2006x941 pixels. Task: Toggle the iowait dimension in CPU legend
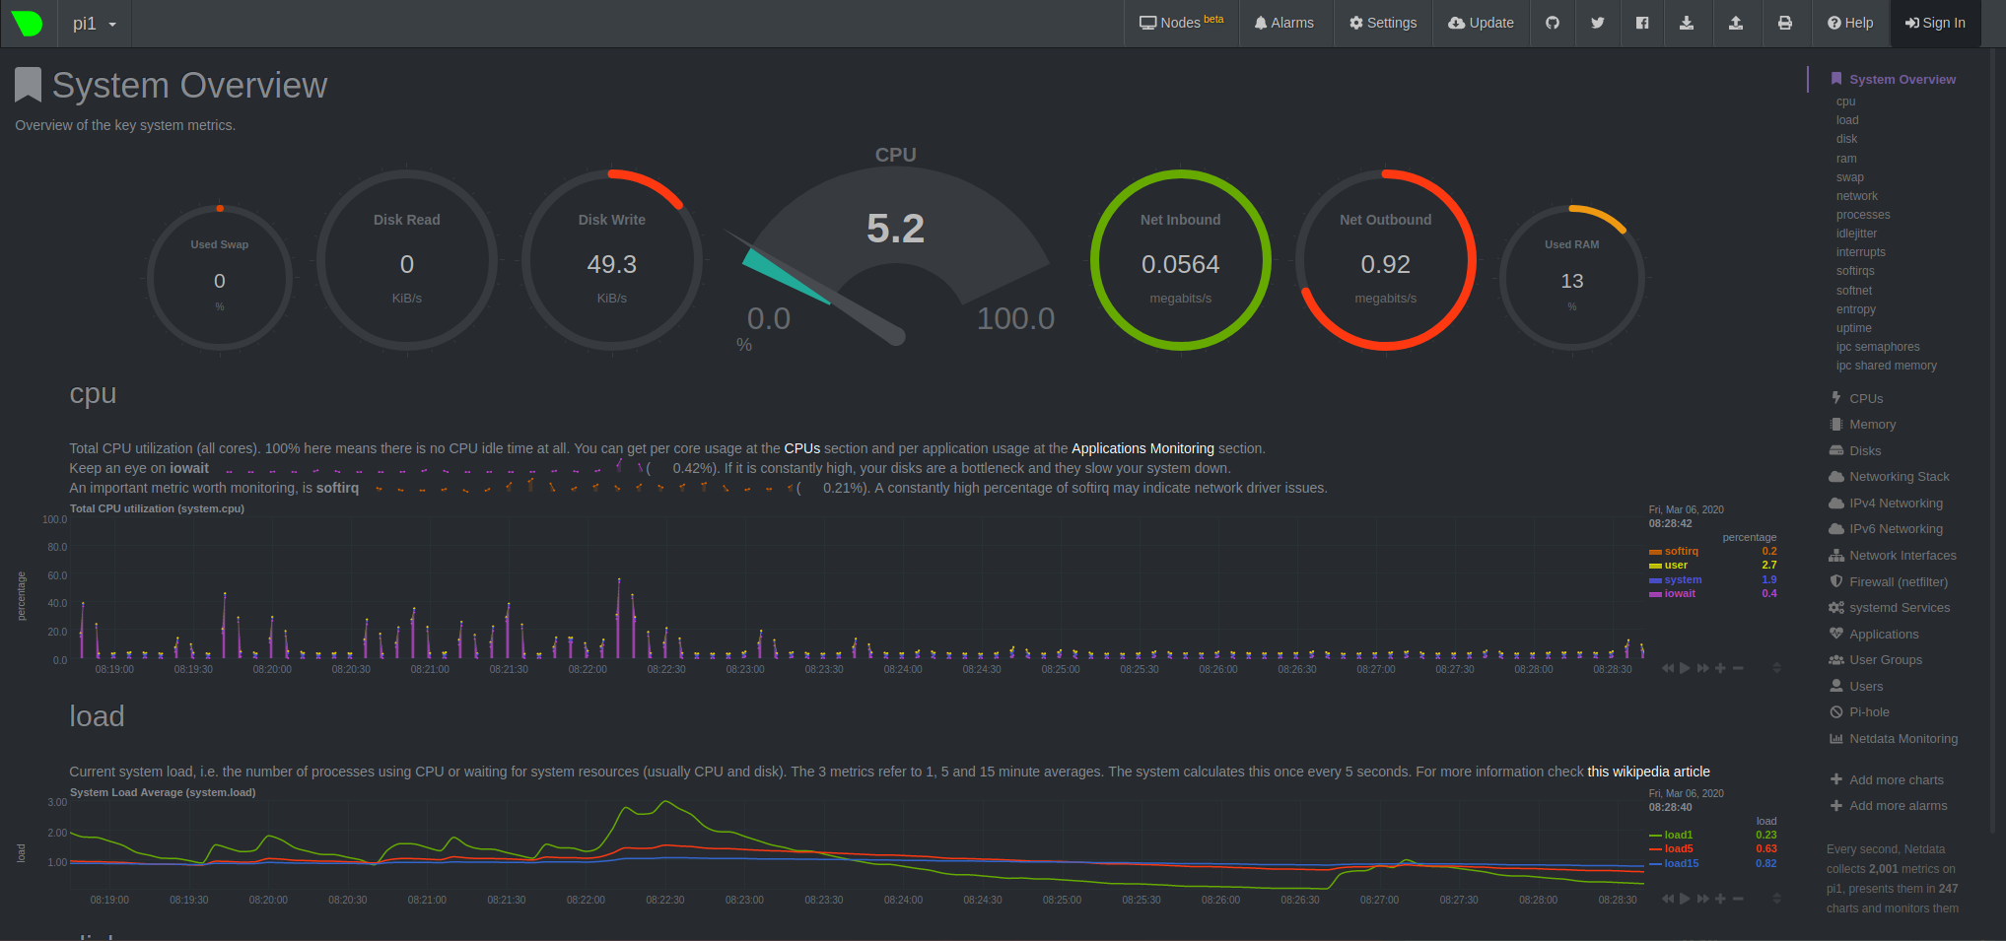pyautogui.click(x=1680, y=593)
